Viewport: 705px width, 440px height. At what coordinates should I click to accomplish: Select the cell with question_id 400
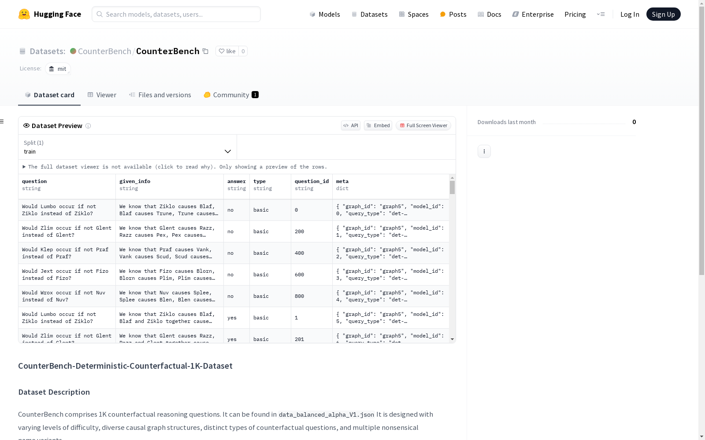312,253
